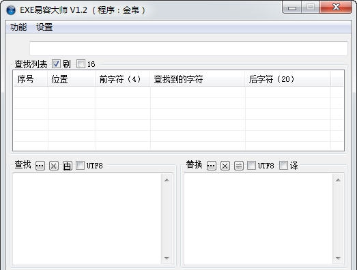
Task: Uncheck the 刷 checkbox
Action: click(56, 64)
